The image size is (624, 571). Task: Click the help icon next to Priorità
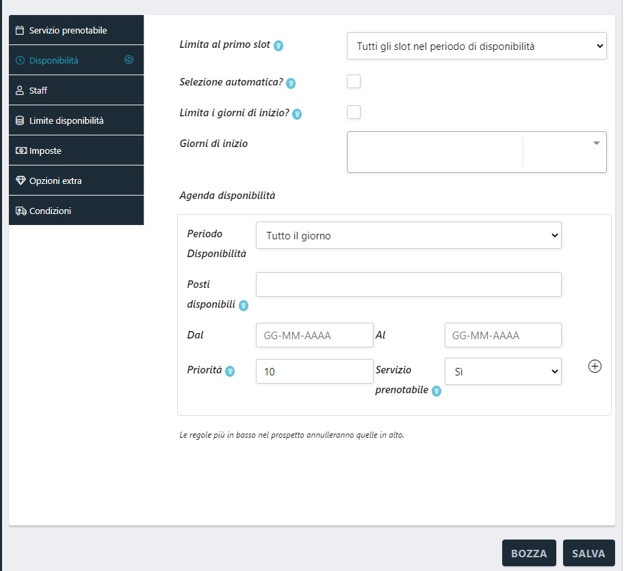pyautogui.click(x=231, y=371)
